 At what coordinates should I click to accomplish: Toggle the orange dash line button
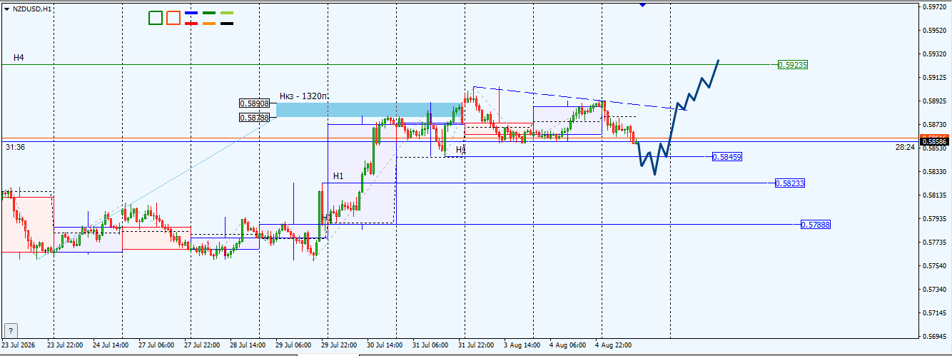pyautogui.click(x=209, y=23)
